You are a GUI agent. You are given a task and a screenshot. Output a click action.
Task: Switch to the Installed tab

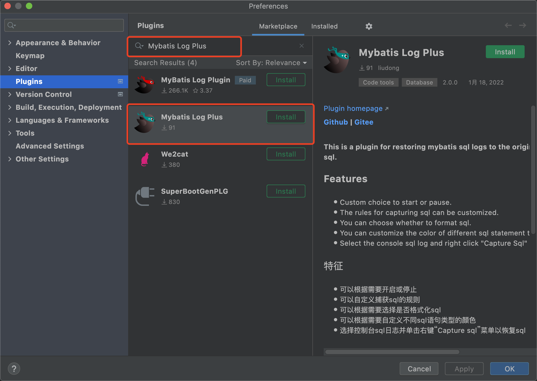click(324, 26)
